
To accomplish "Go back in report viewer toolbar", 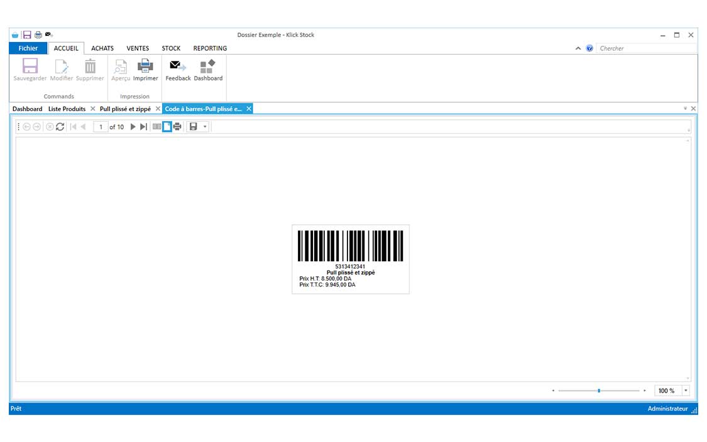I will tap(26, 127).
